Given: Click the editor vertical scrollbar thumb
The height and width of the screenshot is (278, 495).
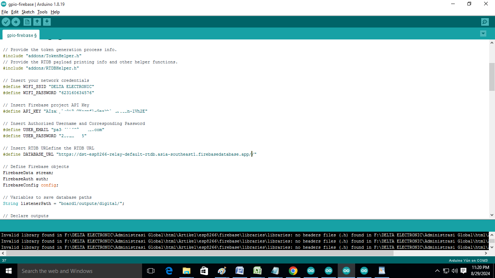Looking at the screenshot, I should coord(492,77).
